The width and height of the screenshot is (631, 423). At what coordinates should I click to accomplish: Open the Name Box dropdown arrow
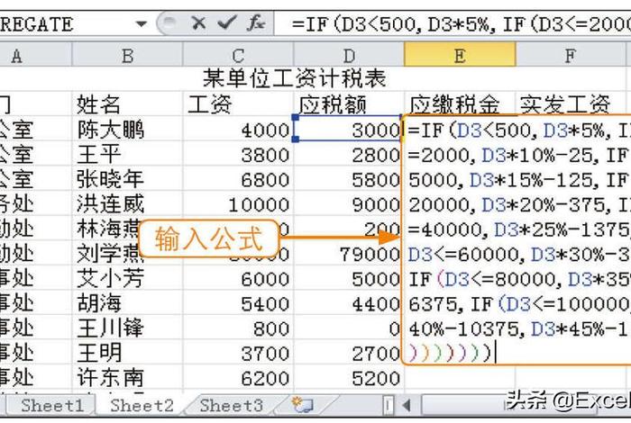pos(141,24)
